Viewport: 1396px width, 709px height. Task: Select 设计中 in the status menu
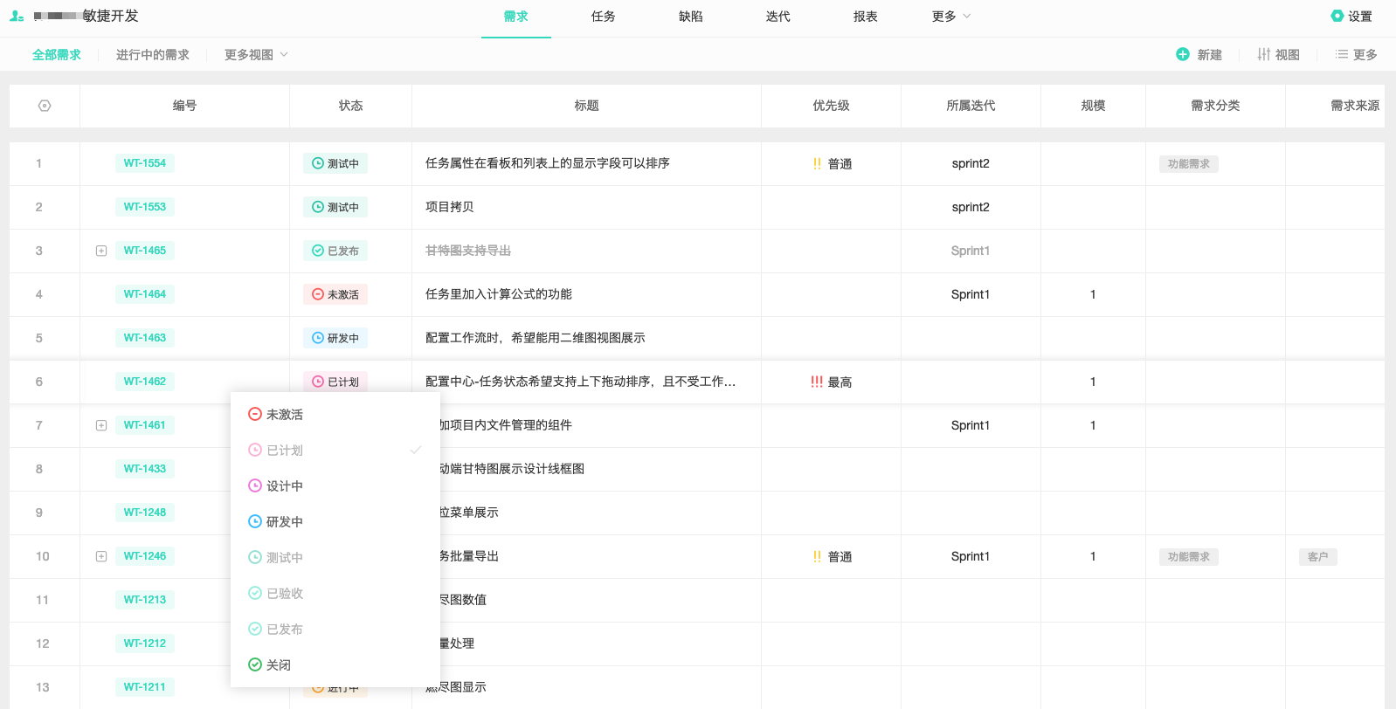click(335, 485)
